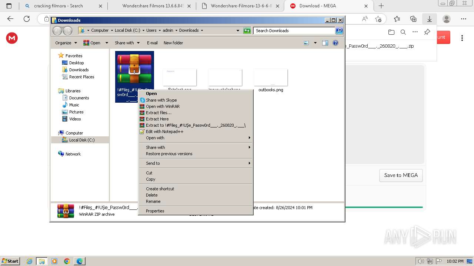Open Edge settings and more menu
The width and height of the screenshot is (474, 266).
464,19
